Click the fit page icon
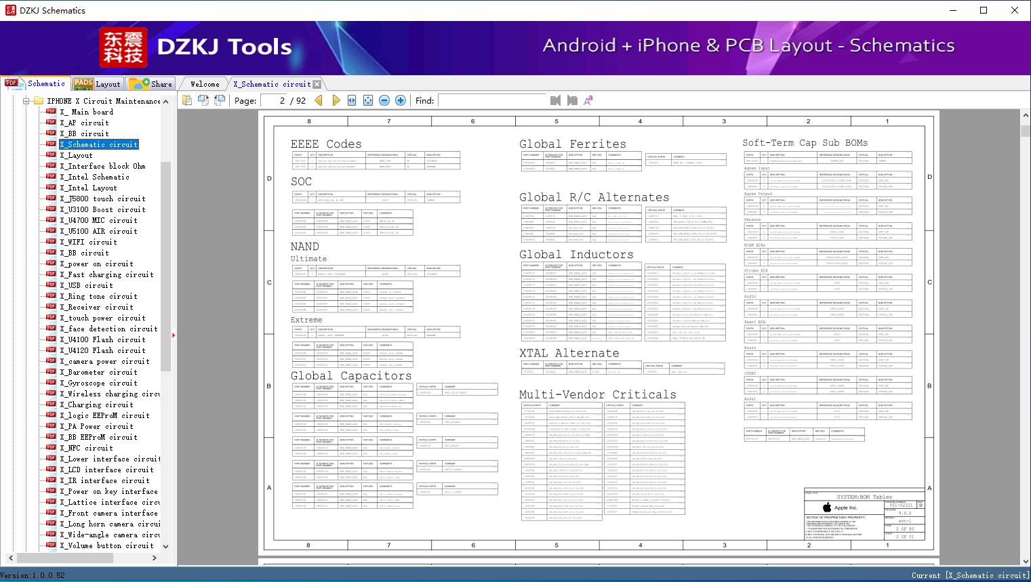The image size is (1031, 582). 368,100
